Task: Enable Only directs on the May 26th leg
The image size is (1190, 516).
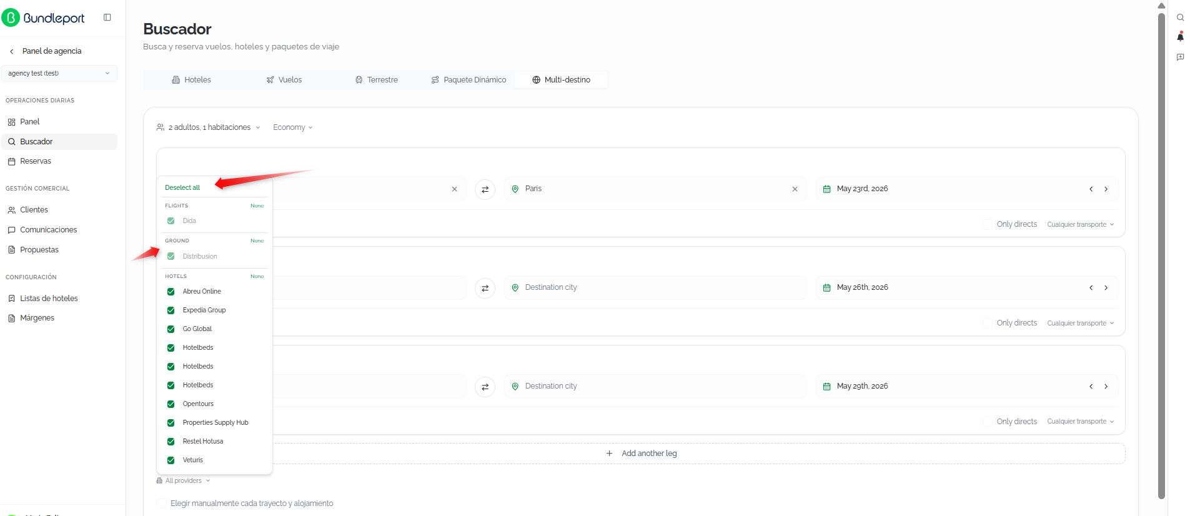Action: click(x=988, y=323)
